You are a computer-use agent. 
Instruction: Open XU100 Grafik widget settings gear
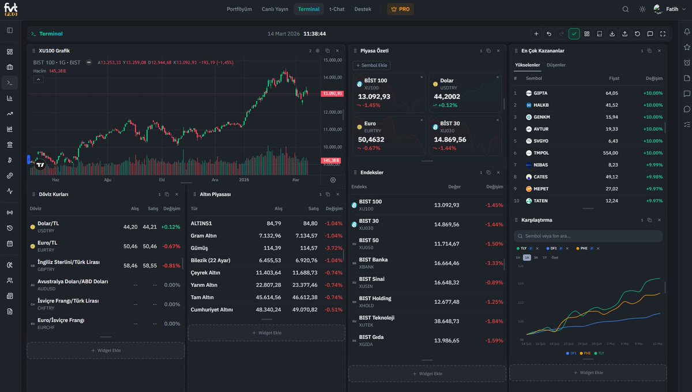(x=317, y=51)
